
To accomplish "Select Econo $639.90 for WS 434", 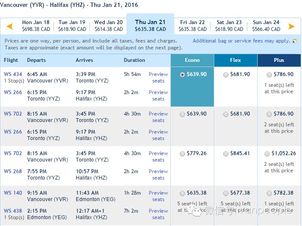I will (x=182, y=75).
